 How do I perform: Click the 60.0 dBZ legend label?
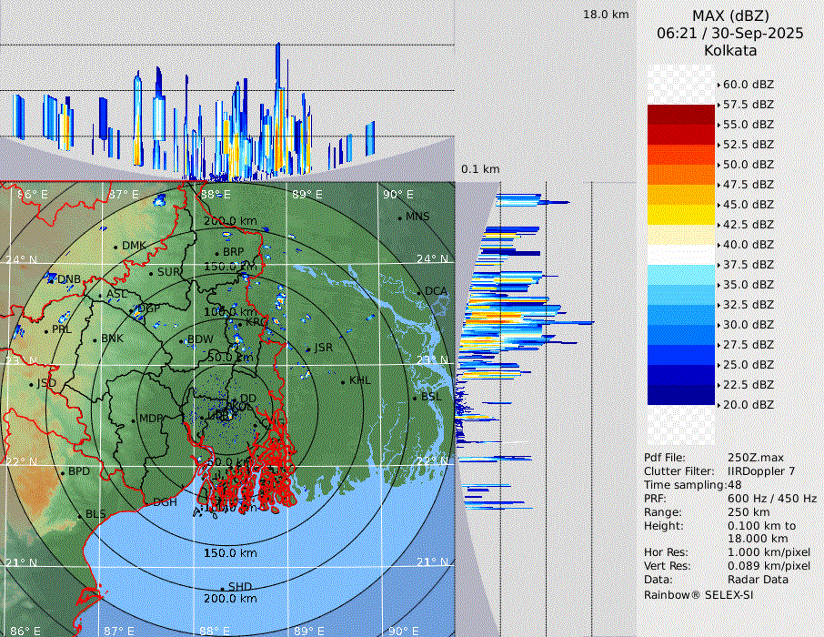click(748, 85)
